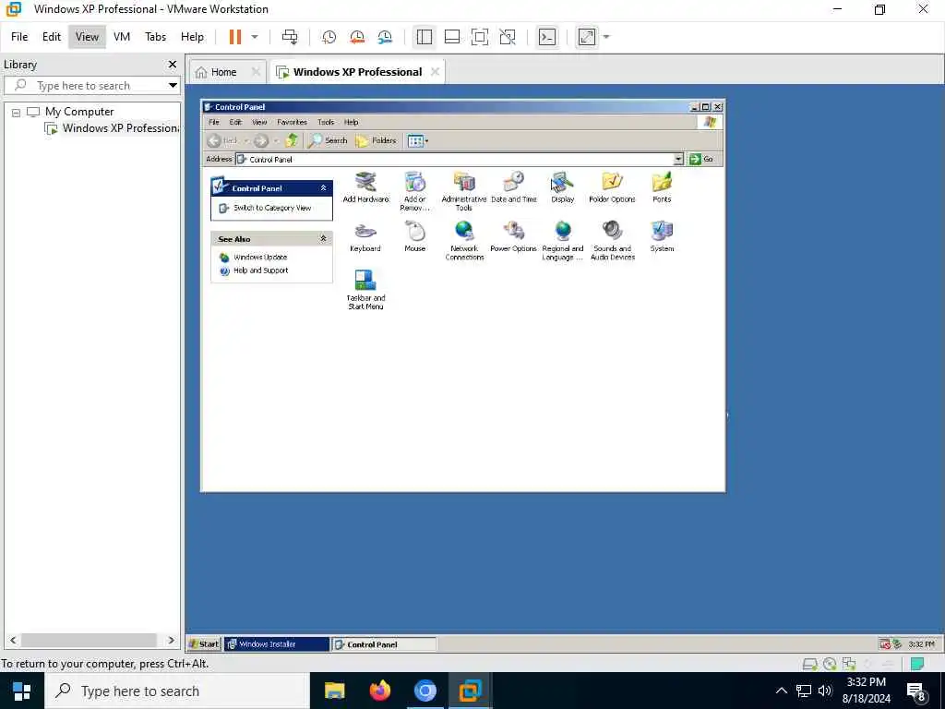Open Firefox from host taskbar
The height and width of the screenshot is (709, 945).
coord(379,691)
